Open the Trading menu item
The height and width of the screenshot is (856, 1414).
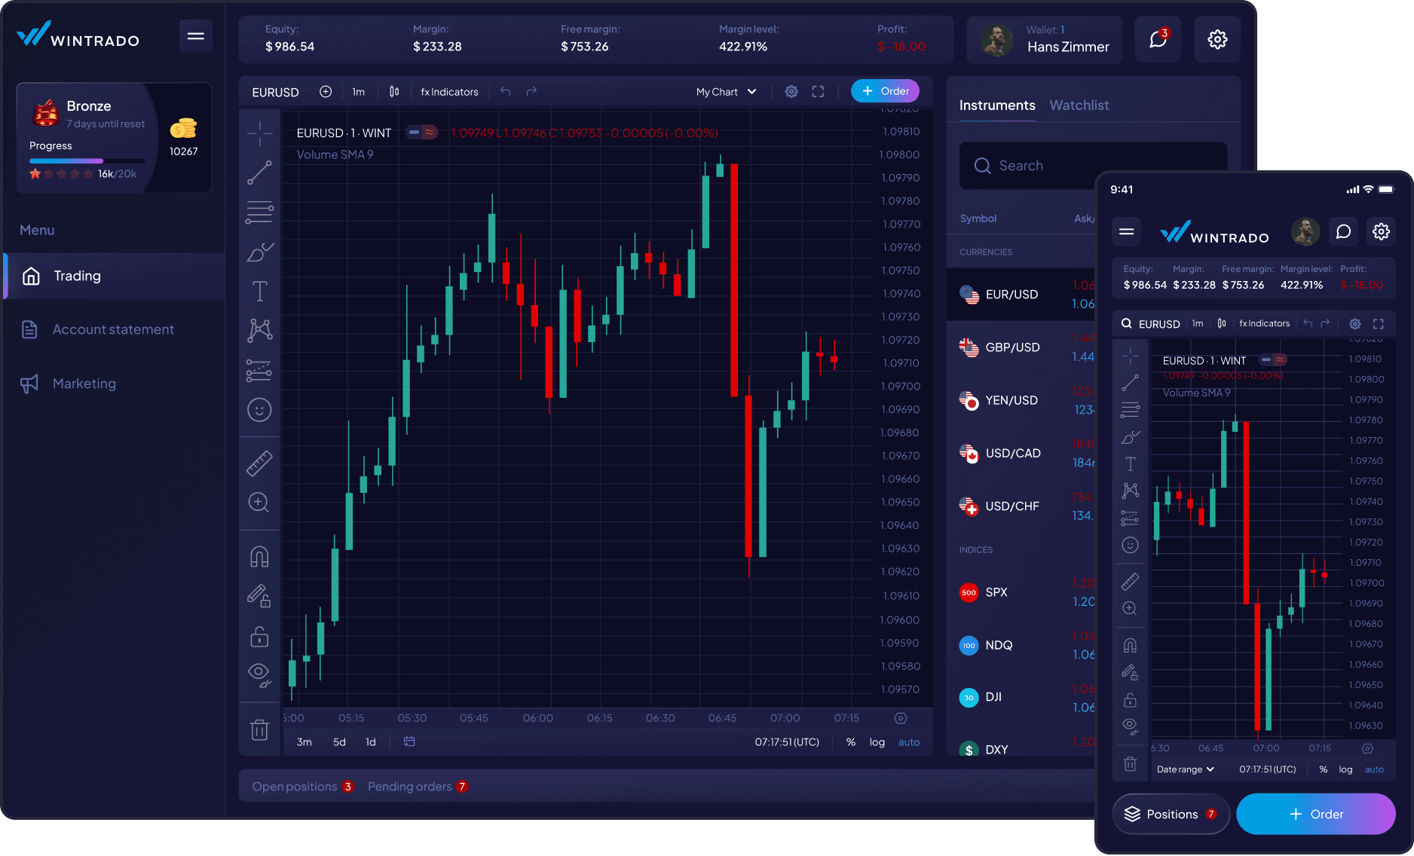115,276
